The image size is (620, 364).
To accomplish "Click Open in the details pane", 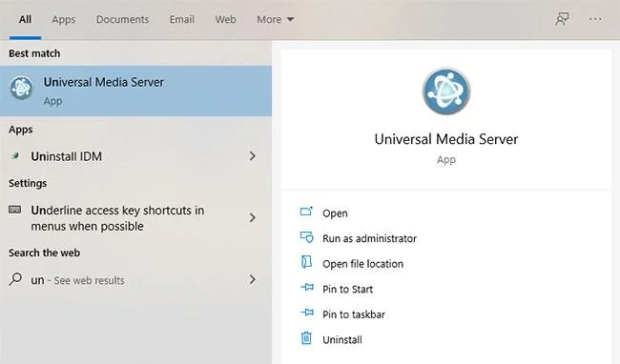I will click(x=335, y=213).
